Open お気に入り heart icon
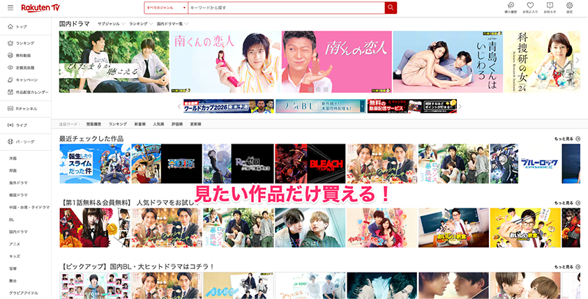This screenshot has height=299, width=588. coord(530,6)
